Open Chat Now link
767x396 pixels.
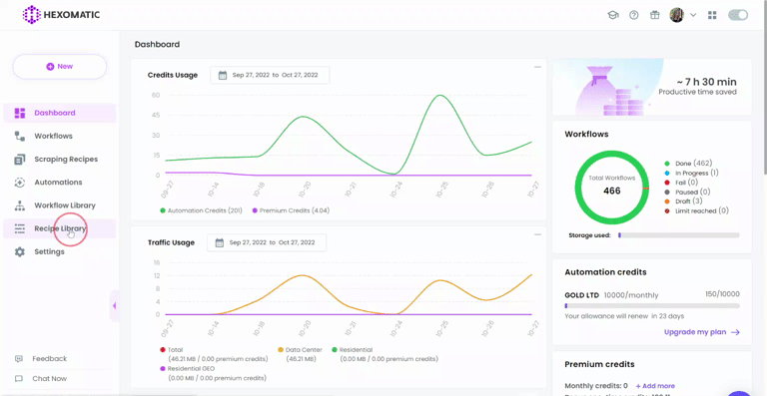tap(49, 378)
